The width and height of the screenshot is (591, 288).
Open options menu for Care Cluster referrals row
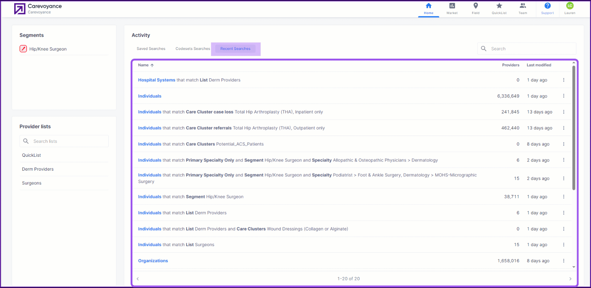click(x=564, y=128)
